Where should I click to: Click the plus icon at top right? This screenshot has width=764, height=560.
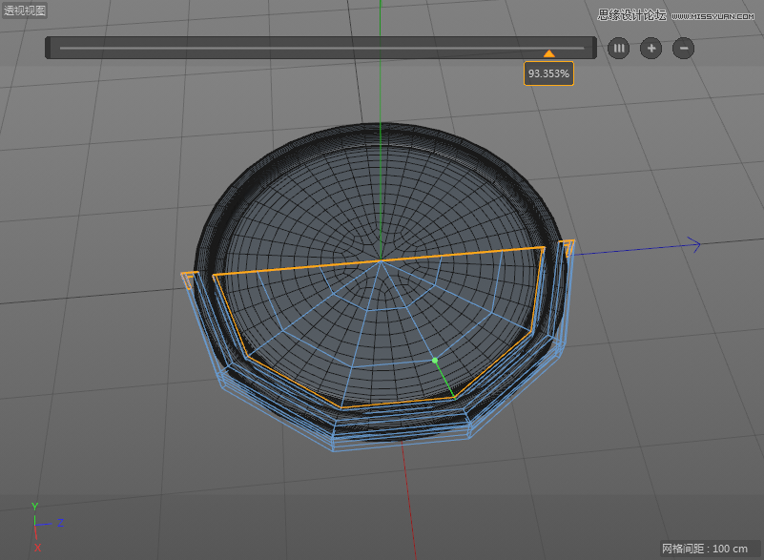point(650,48)
